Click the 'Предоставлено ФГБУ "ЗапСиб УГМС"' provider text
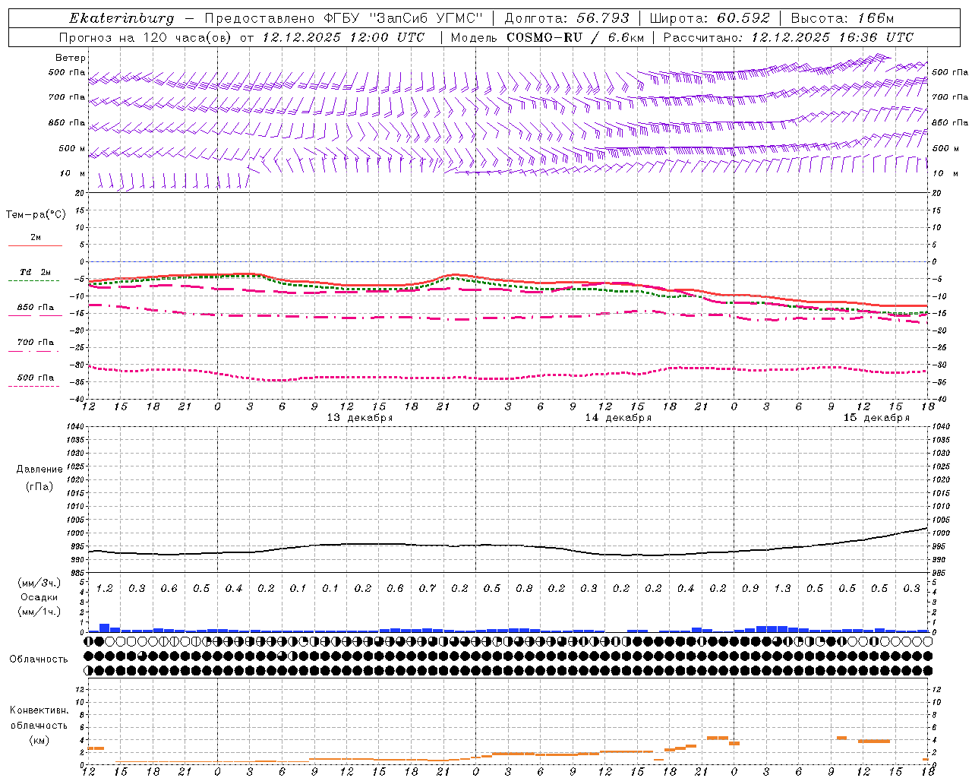 pyautogui.click(x=343, y=18)
